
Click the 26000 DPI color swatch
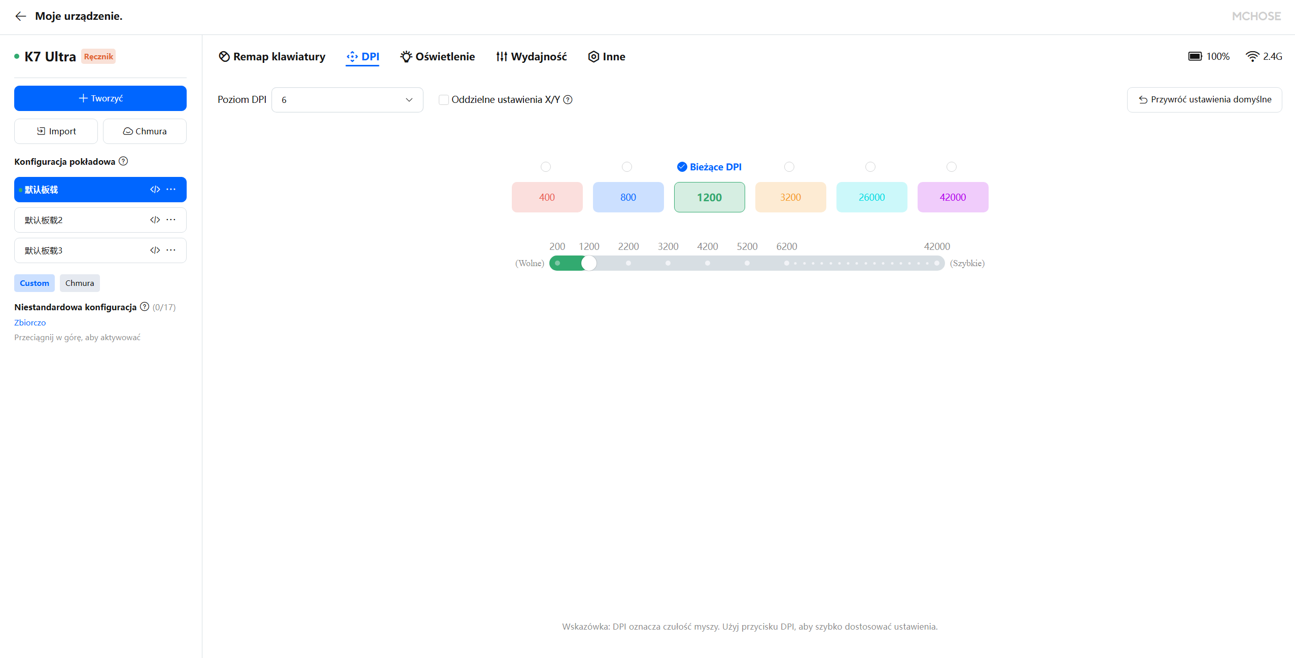tap(871, 197)
